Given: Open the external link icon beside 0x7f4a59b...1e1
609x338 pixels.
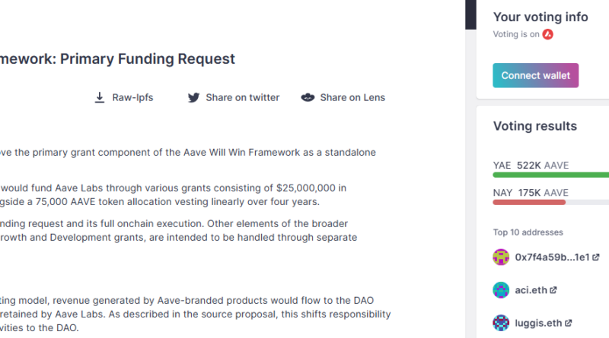Looking at the screenshot, I should click(x=595, y=257).
